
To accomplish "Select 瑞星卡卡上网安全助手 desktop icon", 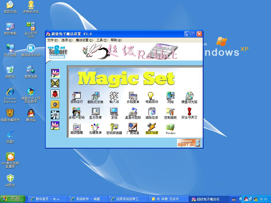I will (x=31, y=95).
